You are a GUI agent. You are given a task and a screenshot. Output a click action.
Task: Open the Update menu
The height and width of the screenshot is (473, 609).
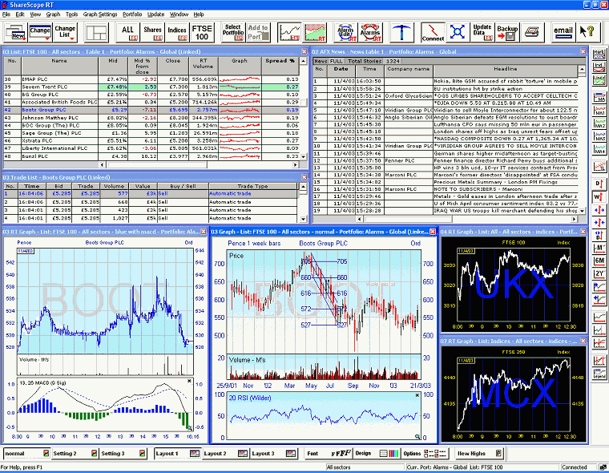tap(155, 14)
